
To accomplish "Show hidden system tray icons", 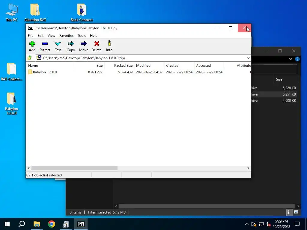I will tap(247, 224).
